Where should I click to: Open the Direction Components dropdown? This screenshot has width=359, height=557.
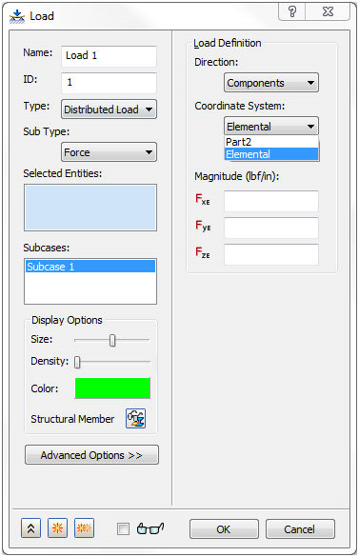click(271, 83)
